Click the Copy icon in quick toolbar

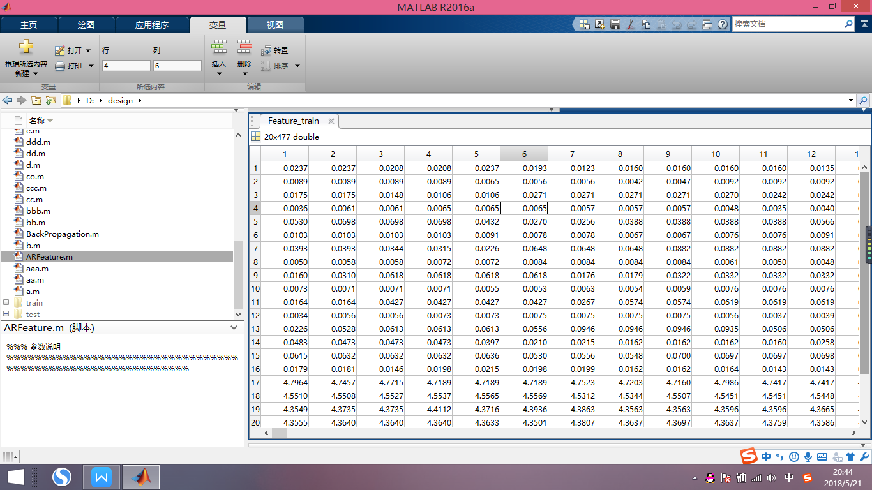(646, 24)
